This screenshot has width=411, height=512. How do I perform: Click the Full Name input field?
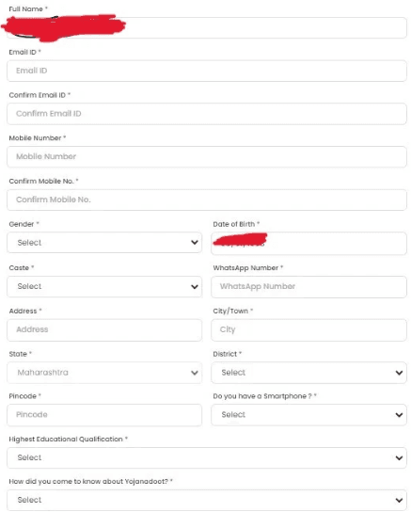pyautogui.click(x=207, y=27)
